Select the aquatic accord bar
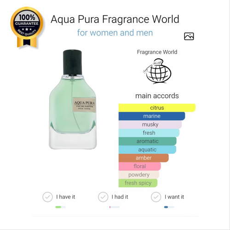The image size is (230, 230). point(147,149)
